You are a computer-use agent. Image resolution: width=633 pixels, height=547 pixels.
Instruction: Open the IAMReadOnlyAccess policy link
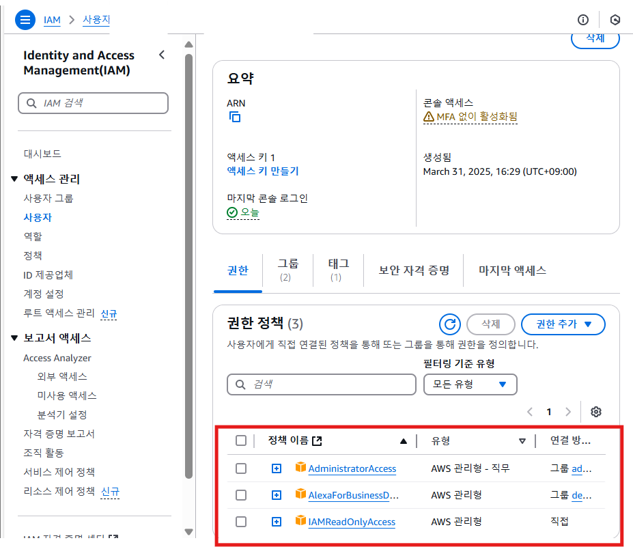[x=352, y=522]
